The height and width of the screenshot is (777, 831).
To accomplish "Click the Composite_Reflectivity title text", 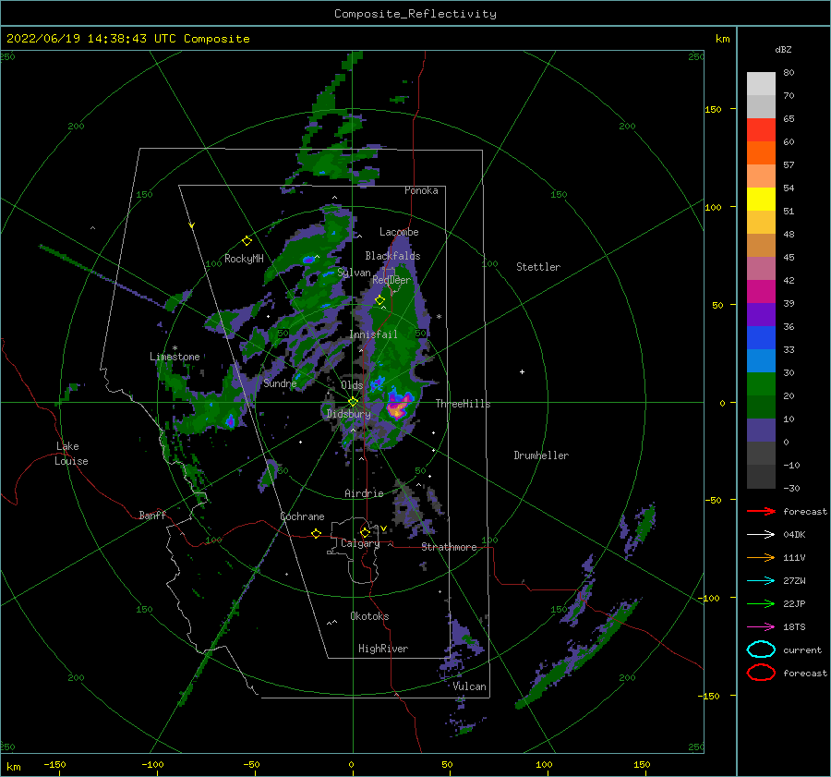I will (415, 14).
